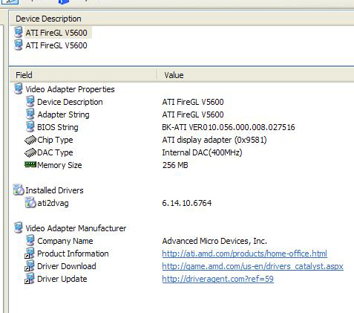Screen dimensions: 354x313
Task: Open the ati.amd.com home-office product link
Action: [x=244, y=254]
